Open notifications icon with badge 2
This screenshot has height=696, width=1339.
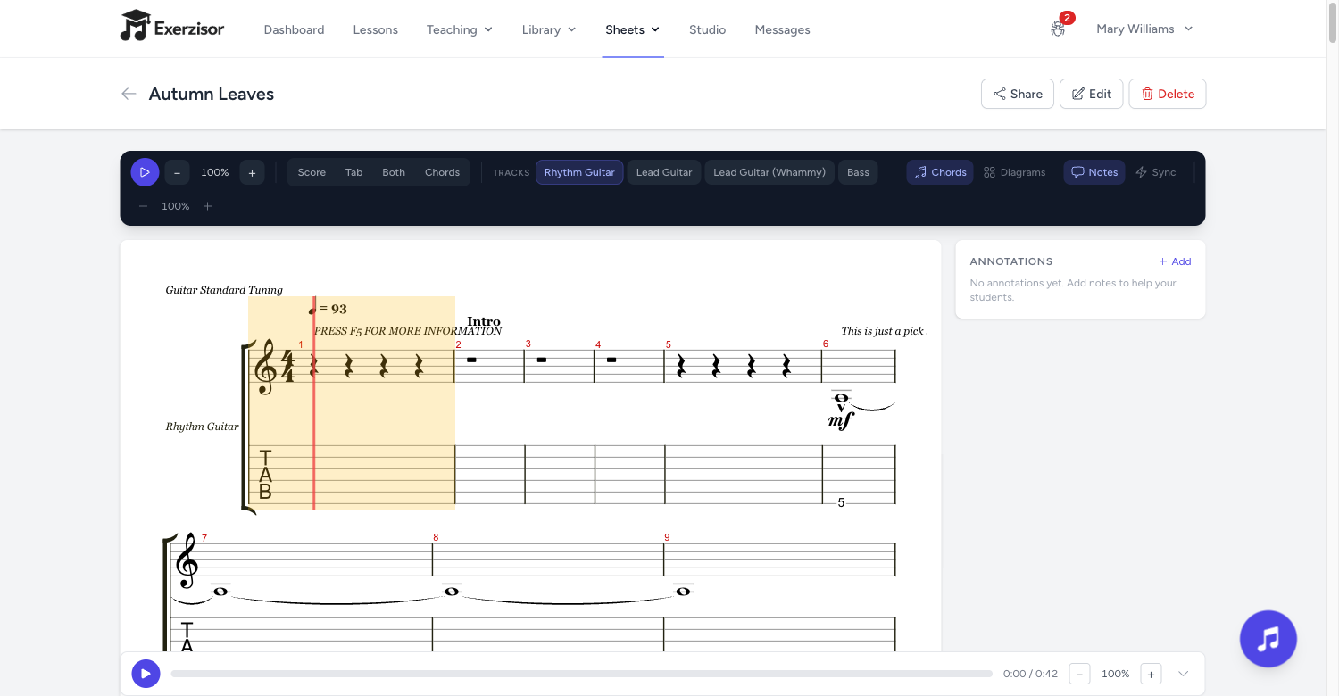coord(1059,29)
